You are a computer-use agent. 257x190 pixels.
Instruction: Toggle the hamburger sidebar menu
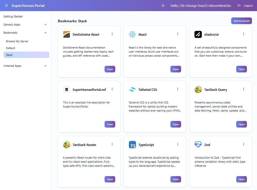[6, 6]
